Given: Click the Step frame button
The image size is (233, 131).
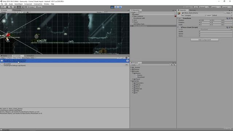Looking at the screenshot, I should pos(120,7).
